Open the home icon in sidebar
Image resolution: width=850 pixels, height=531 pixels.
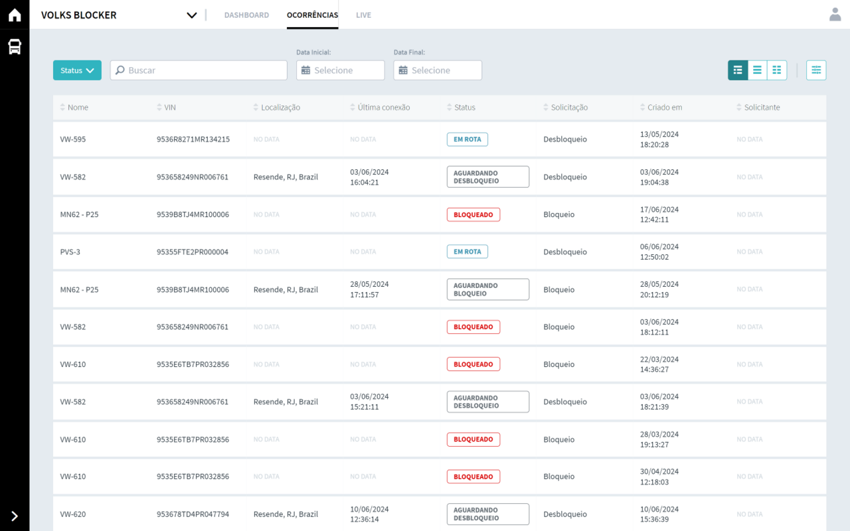pyautogui.click(x=15, y=15)
